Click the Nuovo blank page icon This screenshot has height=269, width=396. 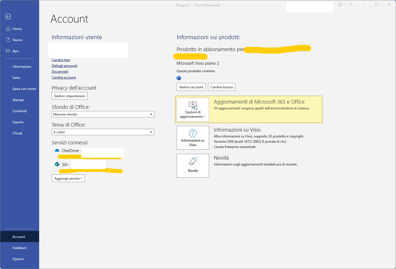coord(8,40)
